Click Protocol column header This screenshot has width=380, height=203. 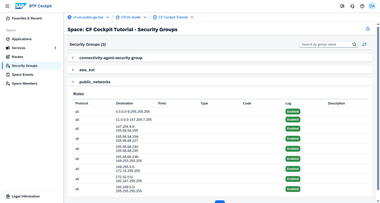(82, 103)
